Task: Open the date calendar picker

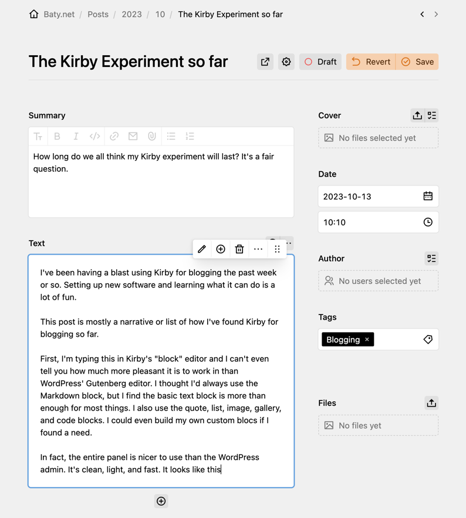Action: [428, 197]
